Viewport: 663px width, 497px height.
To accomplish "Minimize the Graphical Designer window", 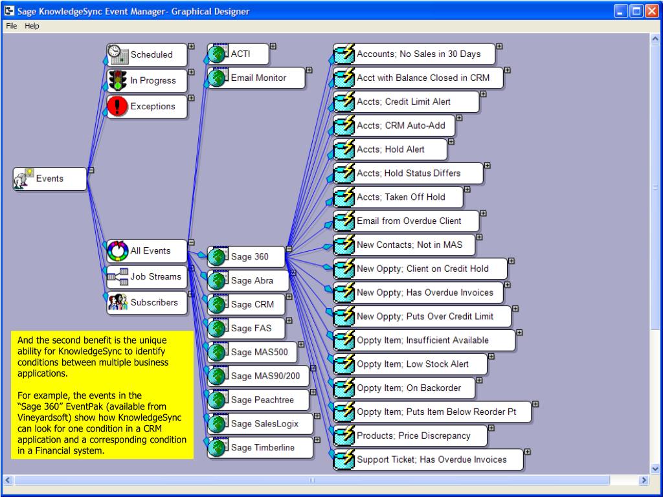I will tap(621, 11).
